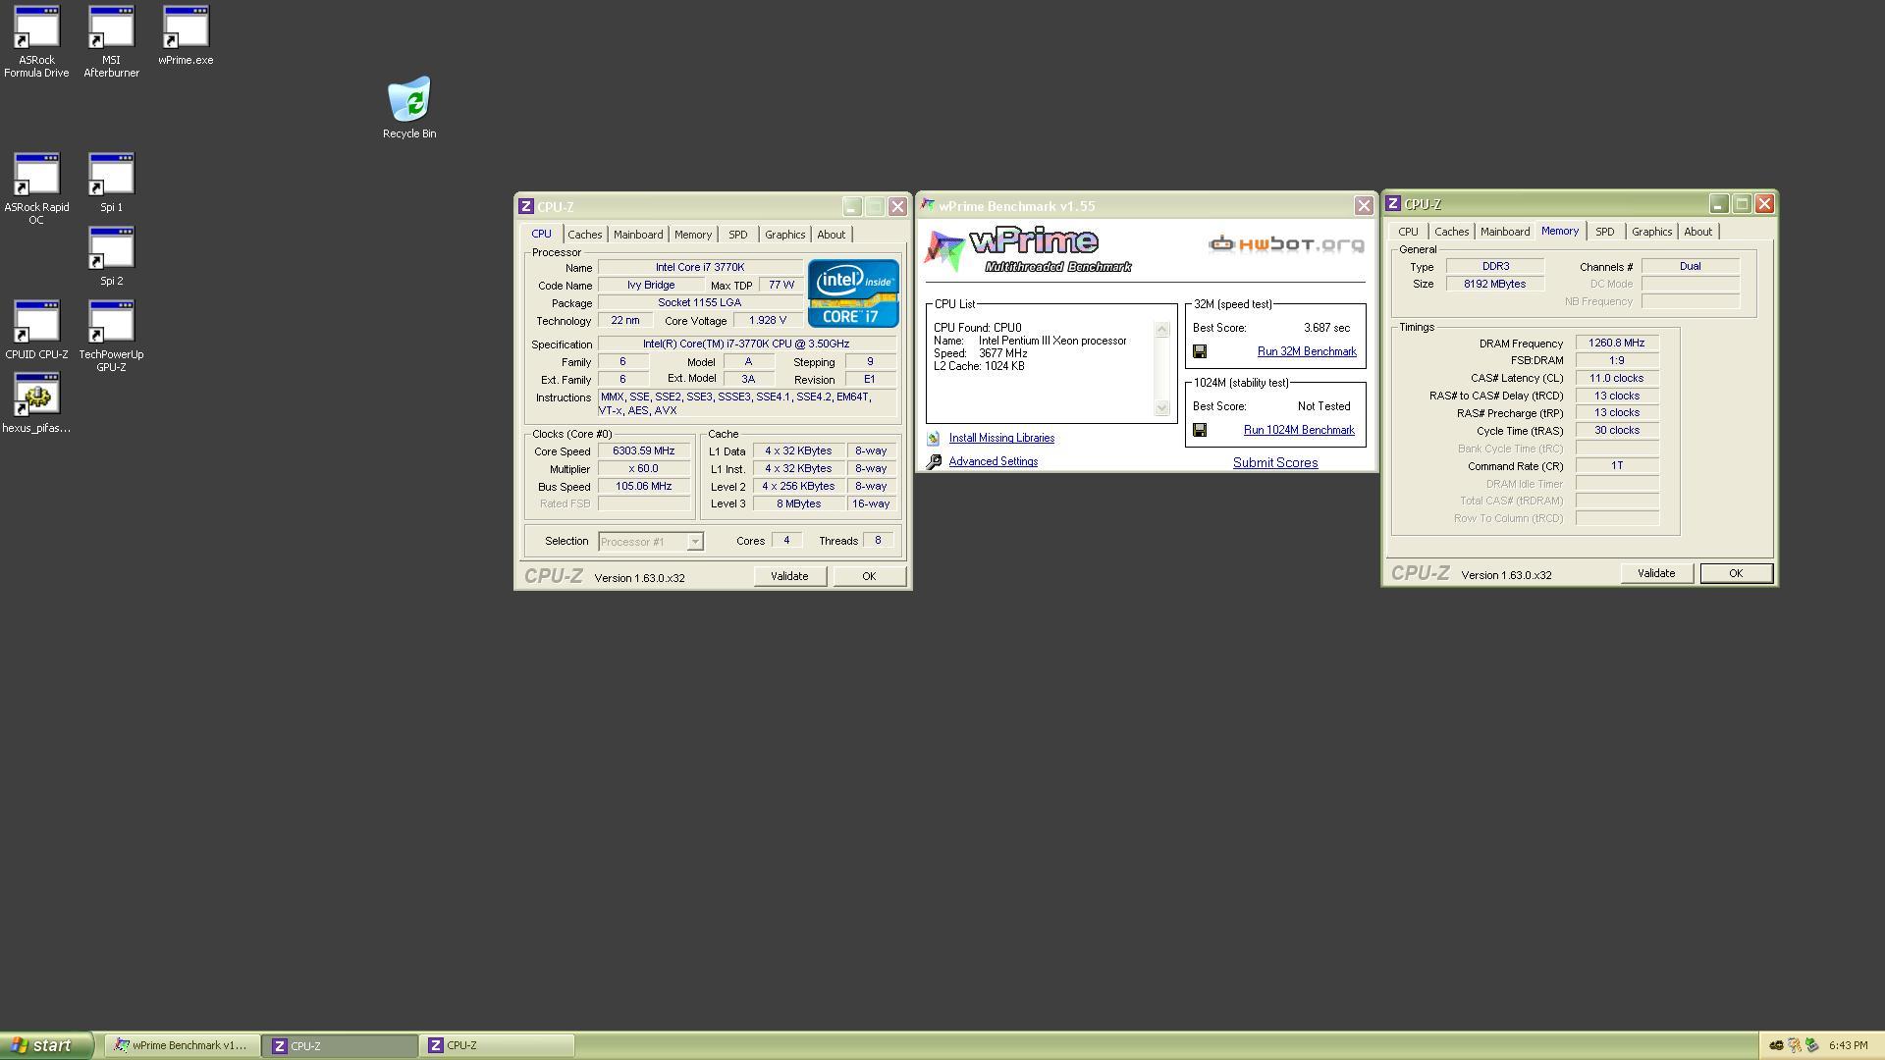The width and height of the screenshot is (1885, 1060).
Task: Open ASRock Formula Drive desktop shortcut
Action: [x=36, y=41]
